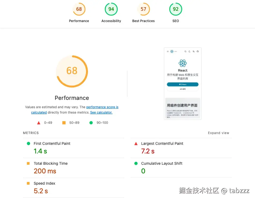The height and width of the screenshot is (200, 255).
Task: Expand Largest Contentful Paint metric
Action: 181,148
